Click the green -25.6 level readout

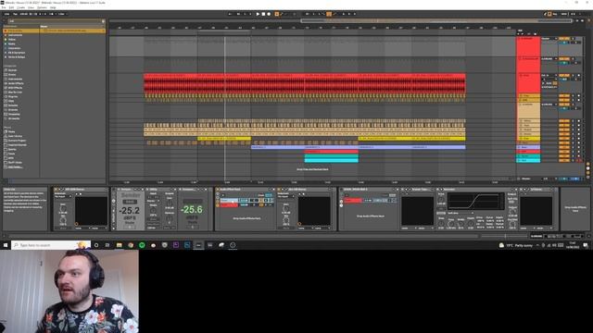(x=192, y=209)
